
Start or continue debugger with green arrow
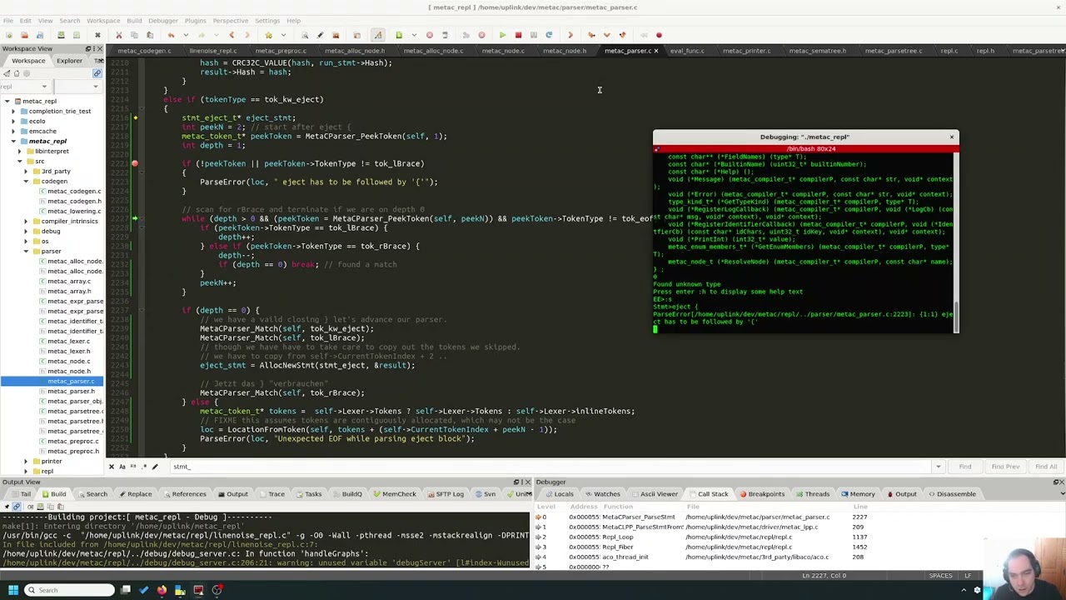(x=502, y=35)
